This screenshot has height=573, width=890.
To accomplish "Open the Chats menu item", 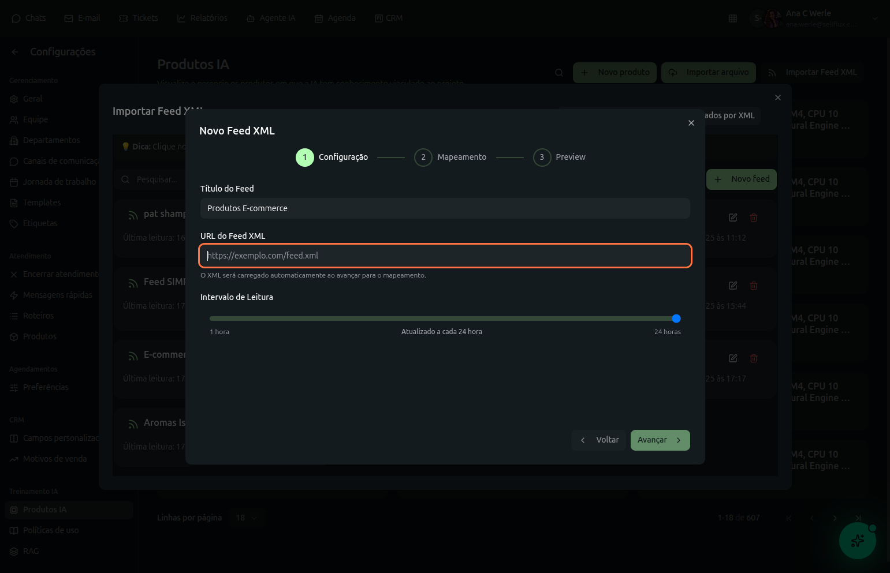I will coord(29,18).
